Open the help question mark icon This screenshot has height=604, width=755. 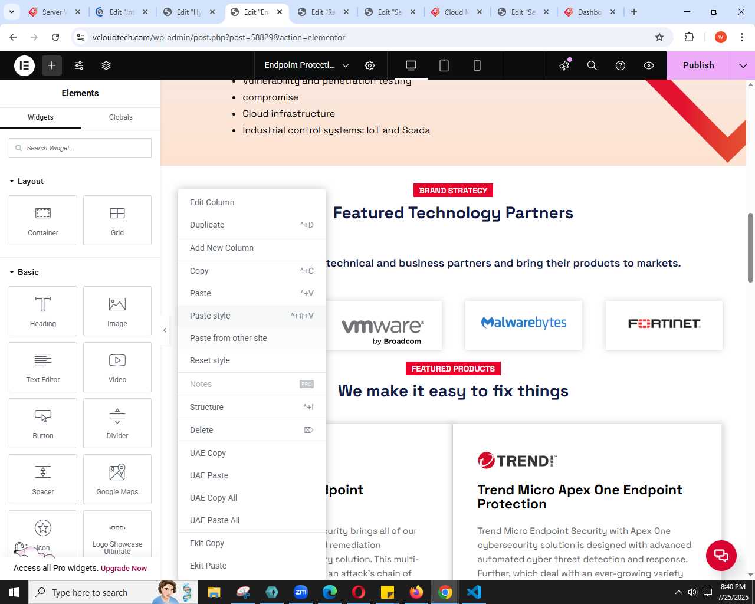click(621, 65)
